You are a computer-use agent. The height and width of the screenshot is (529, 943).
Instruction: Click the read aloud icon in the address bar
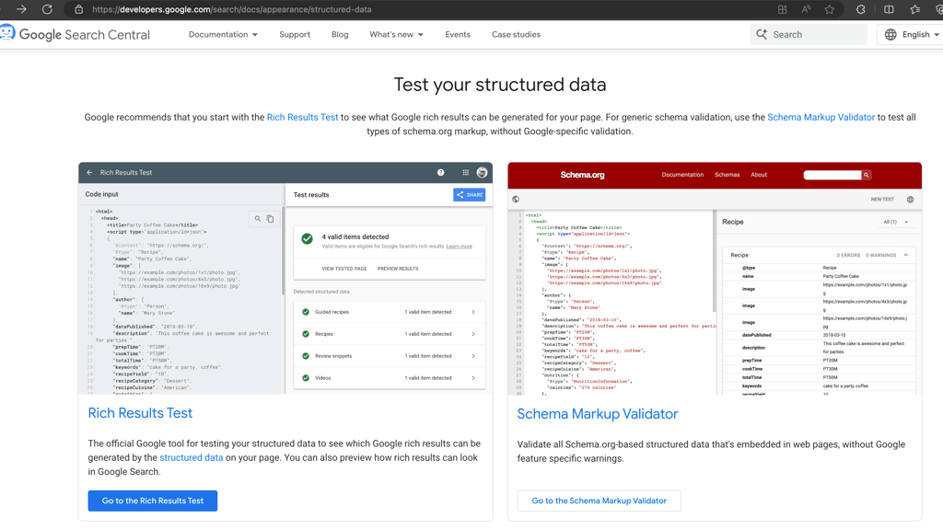click(x=806, y=9)
